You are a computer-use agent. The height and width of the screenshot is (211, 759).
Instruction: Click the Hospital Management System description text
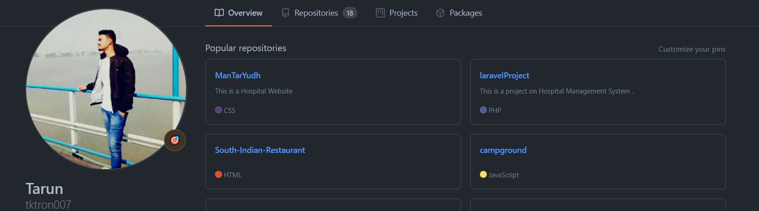click(556, 91)
